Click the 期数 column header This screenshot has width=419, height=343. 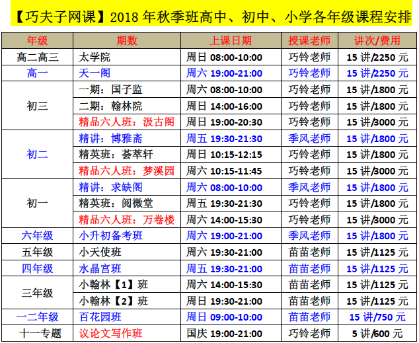pos(126,41)
